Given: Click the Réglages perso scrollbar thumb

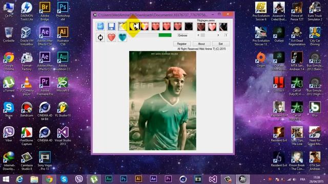Looking at the screenshot, I should click(x=203, y=35).
